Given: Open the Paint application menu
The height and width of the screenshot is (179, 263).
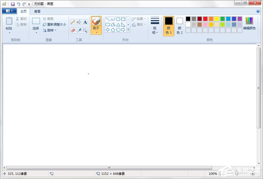Looking at the screenshot, I should [x=9, y=11].
